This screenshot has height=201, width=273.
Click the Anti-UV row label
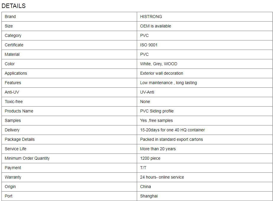(12, 92)
